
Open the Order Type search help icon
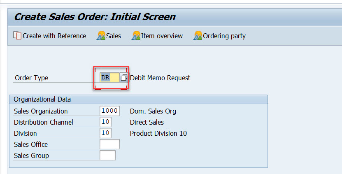coord(124,78)
